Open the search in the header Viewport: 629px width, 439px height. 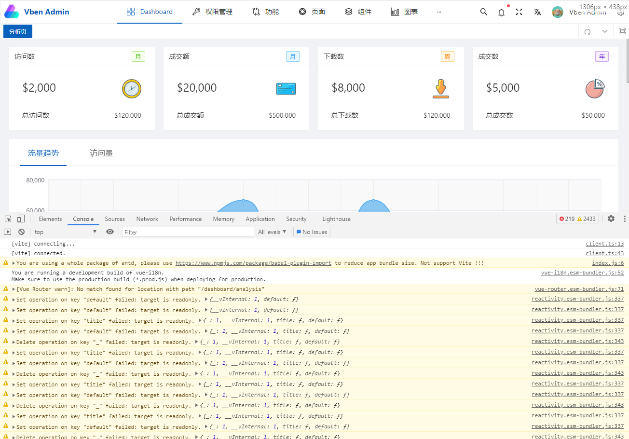[483, 12]
